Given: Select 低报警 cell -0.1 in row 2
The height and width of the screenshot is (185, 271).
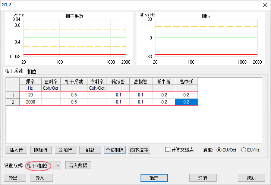Looking at the screenshot, I should (x=118, y=102).
